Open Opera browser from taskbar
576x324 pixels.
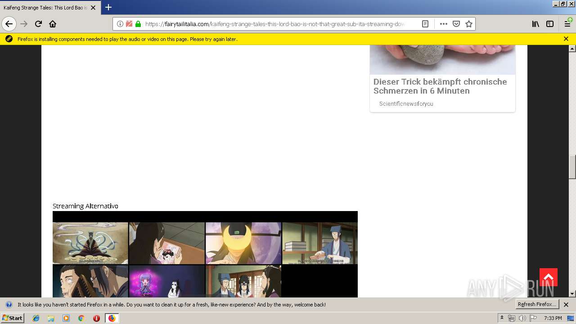96,318
